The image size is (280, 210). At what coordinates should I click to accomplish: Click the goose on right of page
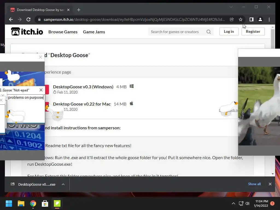228,108
